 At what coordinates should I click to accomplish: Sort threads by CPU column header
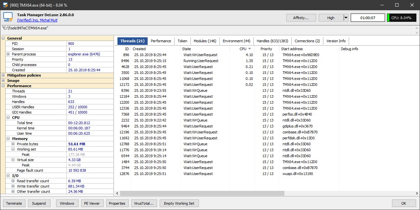pos(242,49)
